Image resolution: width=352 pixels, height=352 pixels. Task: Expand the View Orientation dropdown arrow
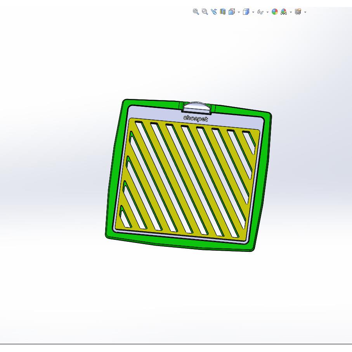click(x=239, y=12)
